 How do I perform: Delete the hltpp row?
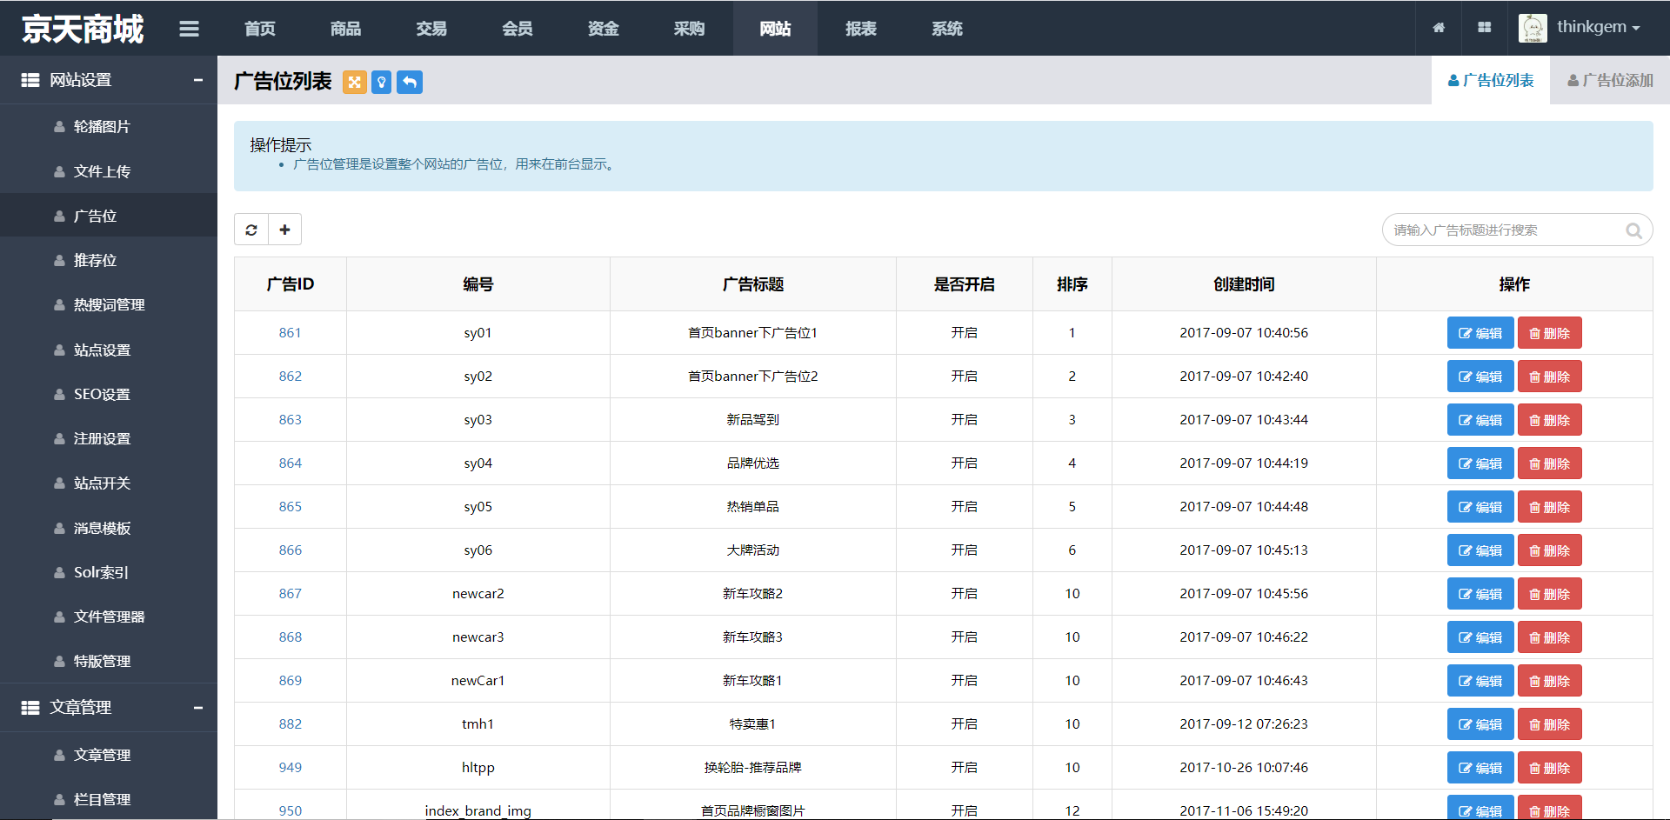1550,768
